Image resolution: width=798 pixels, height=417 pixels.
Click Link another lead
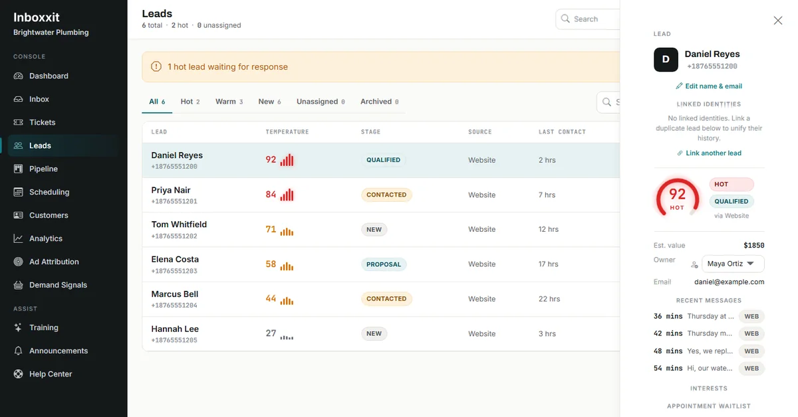tap(709, 153)
